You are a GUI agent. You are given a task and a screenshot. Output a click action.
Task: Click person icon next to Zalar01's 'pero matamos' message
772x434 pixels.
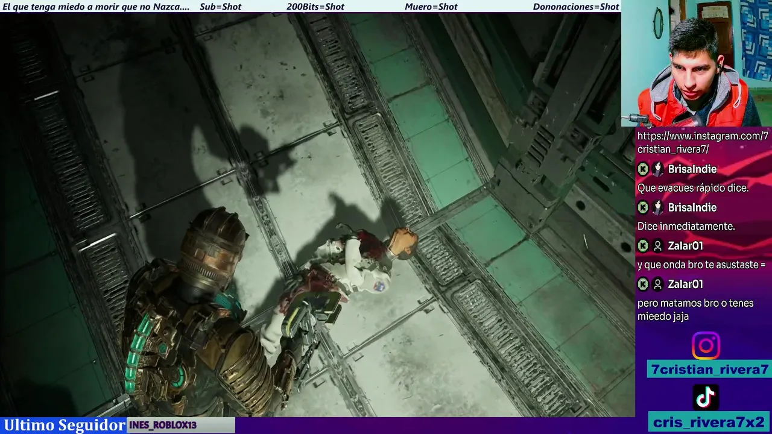point(658,284)
